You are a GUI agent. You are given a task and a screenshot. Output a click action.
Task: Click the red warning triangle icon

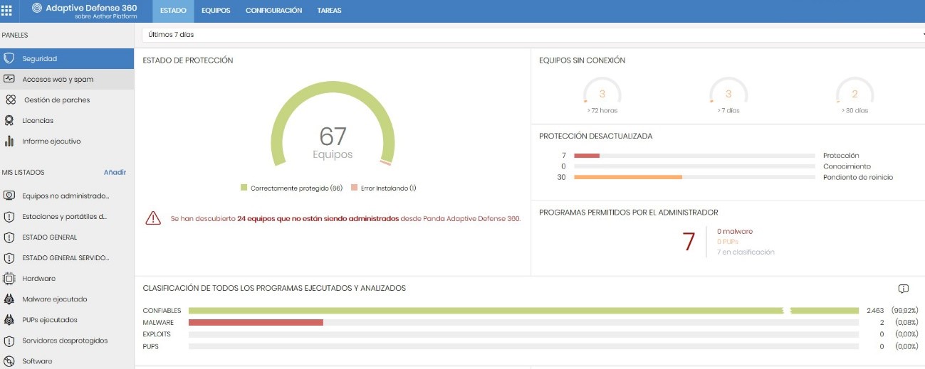point(153,218)
